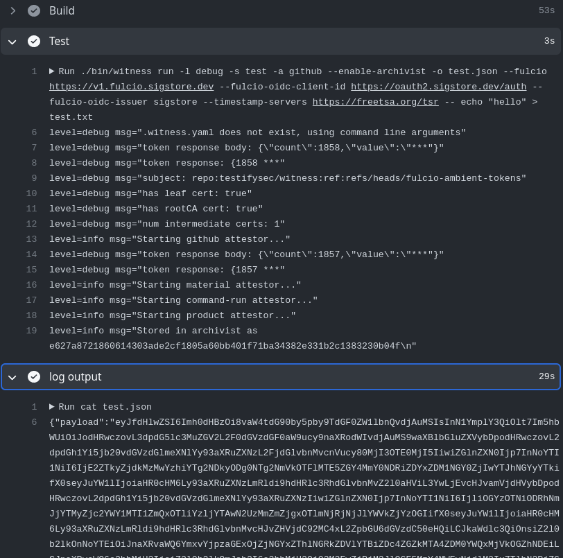Click the checkmark icon beside log output
This screenshot has width=563, height=558.
click(34, 376)
